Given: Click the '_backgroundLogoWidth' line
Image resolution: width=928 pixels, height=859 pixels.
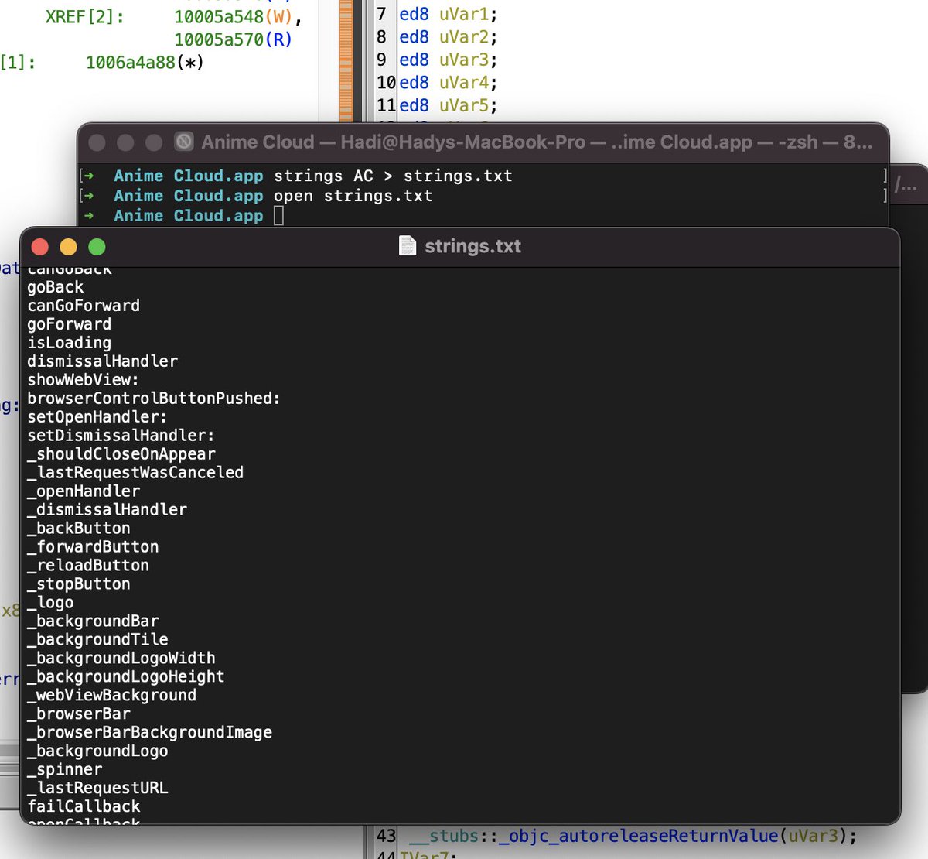Looking at the screenshot, I should point(121,659).
